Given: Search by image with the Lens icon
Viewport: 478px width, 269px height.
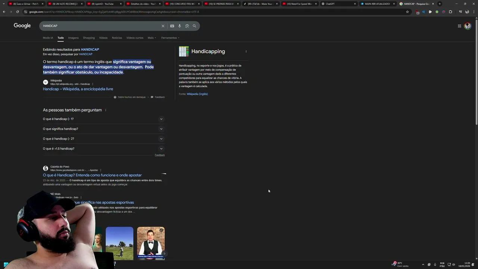Looking at the screenshot, I should tap(187, 26).
